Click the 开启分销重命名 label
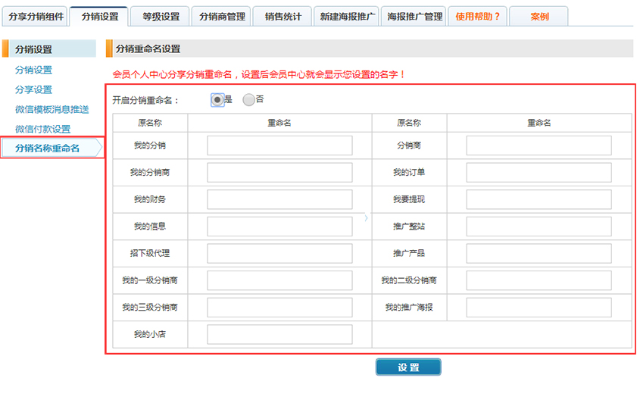Viewport: 640px width, 397px height. pos(145,101)
